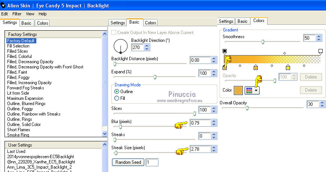Select Filled, Colorful preset

pyautogui.click(x=19, y=56)
